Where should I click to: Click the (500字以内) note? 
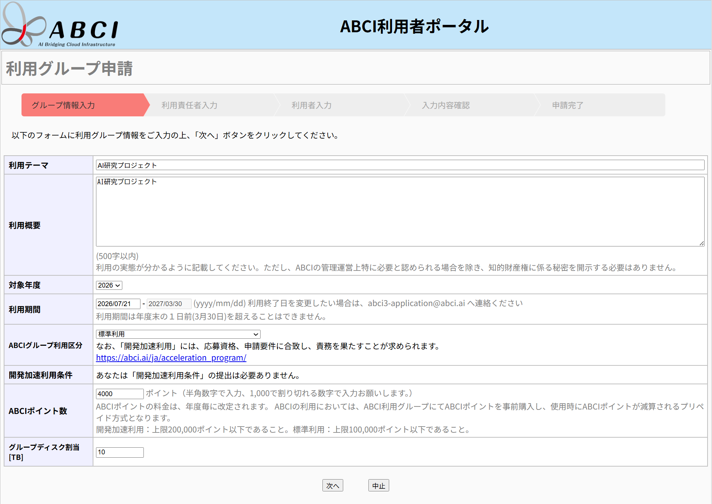(x=117, y=256)
